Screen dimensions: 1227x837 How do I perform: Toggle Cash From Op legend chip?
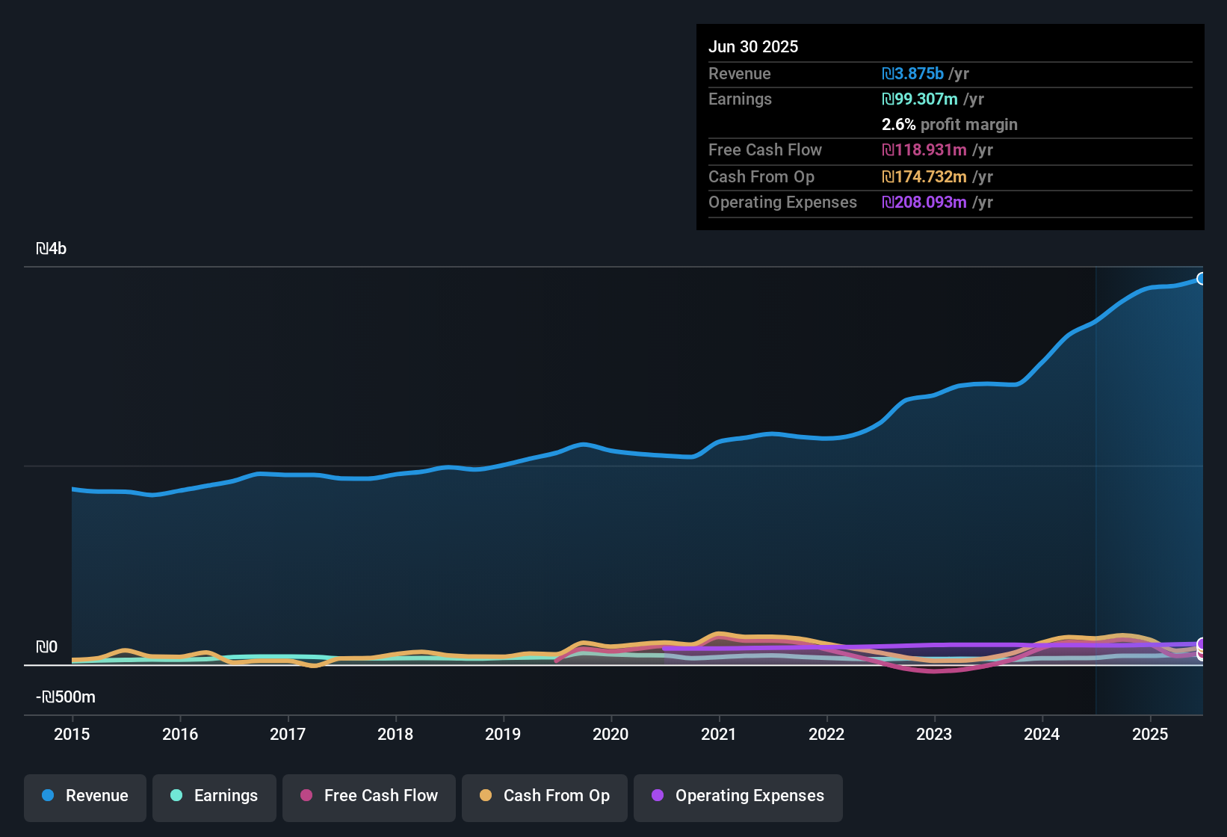click(x=544, y=796)
